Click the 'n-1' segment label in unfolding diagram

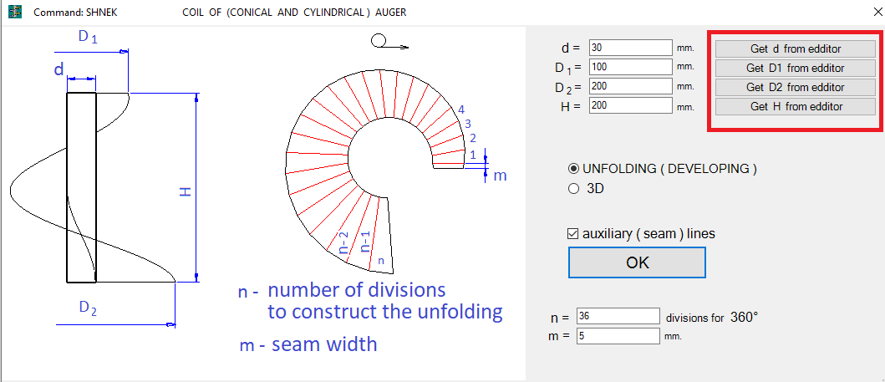(x=364, y=242)
